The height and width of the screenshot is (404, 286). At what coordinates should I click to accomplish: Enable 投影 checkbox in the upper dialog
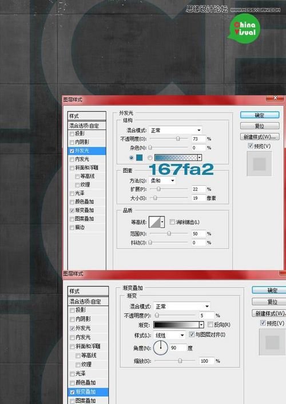coord(72,134)
